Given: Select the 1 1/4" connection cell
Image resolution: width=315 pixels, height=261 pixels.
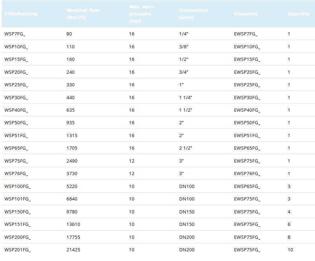Looking at the screenshot, I should tap(186, 98).
